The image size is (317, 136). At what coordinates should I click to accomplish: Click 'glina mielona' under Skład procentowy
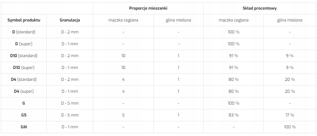tap(289, 20)
